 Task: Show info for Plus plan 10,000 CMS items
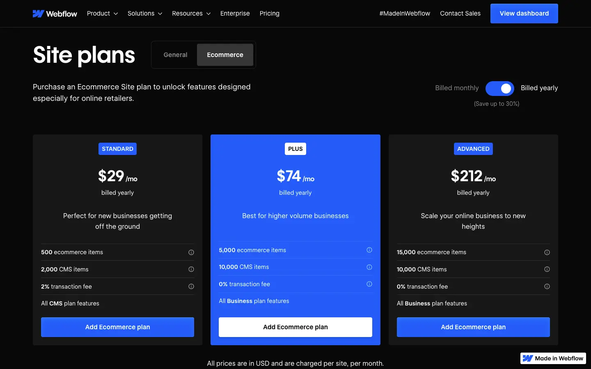(x=369, y=267)
